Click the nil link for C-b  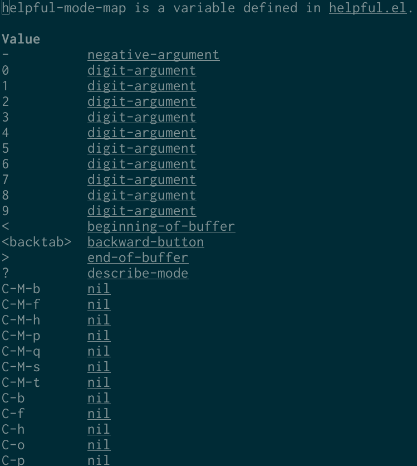tap(99, 398)
